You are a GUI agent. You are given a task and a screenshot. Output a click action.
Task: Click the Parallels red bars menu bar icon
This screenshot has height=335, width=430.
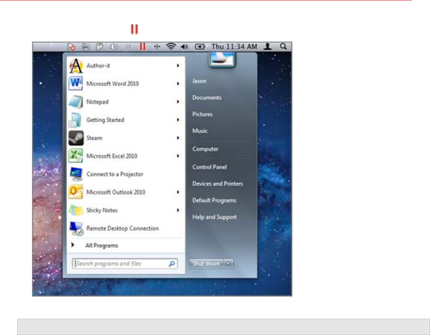tap(142, 47)
